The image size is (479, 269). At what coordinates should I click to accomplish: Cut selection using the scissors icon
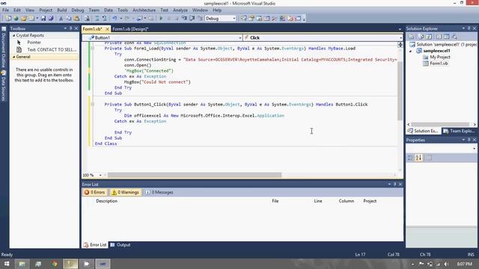point(61,19)
